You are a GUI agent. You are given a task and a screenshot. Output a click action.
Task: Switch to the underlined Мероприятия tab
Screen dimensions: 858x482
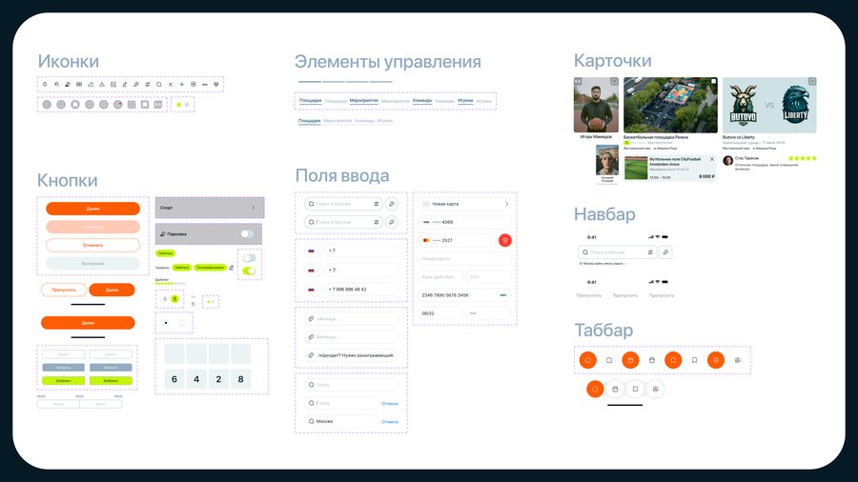364,101
